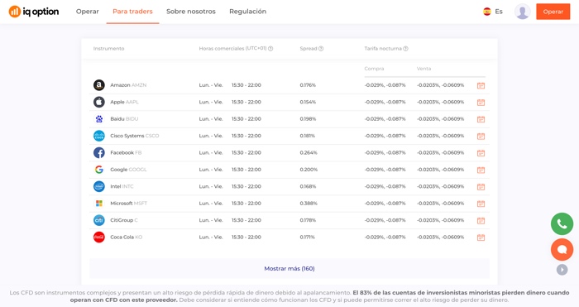Select the Baidu BIDU instrument name
Viewport: 579px width, 307px height.
click(124, 119)
